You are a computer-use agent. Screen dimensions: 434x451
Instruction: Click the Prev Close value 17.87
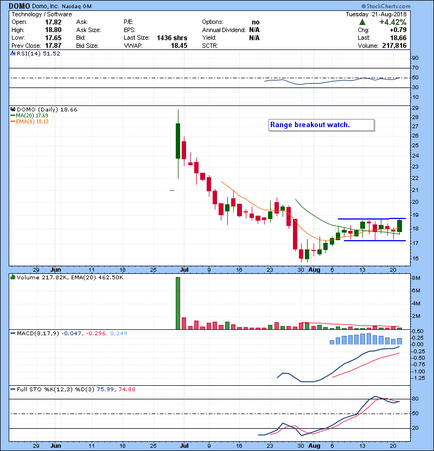53,46
